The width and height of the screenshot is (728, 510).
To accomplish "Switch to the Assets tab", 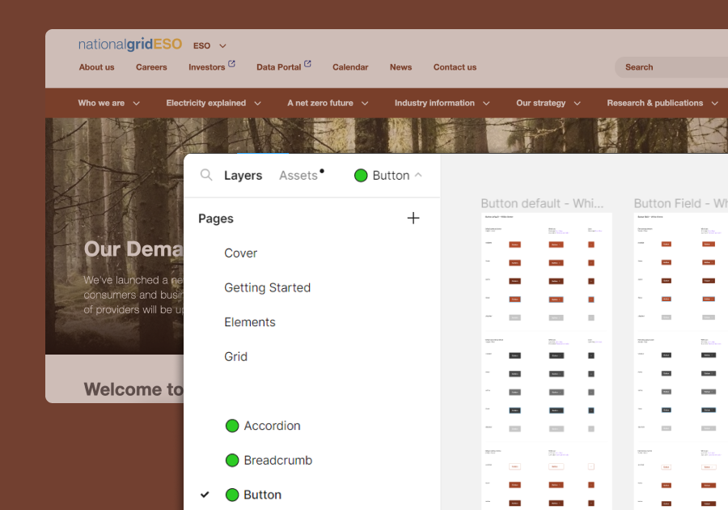I will click(298, 176).
